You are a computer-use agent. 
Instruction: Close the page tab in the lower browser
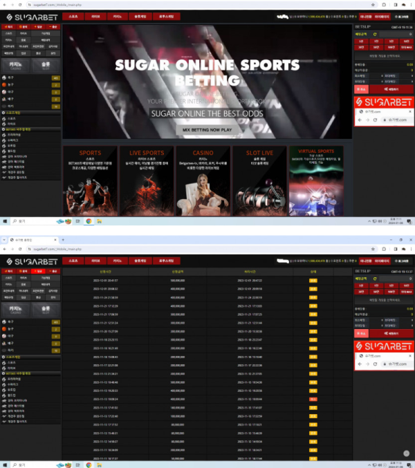tap(55, 240)
